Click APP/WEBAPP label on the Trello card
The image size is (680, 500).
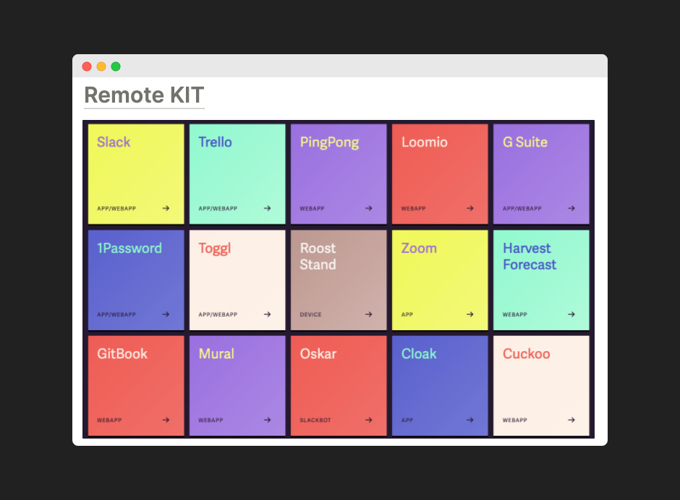point(218,208)
